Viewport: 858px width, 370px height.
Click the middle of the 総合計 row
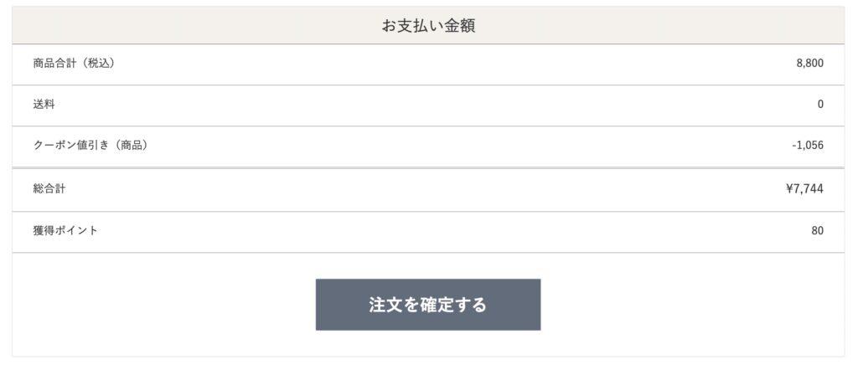click(x=427, y=189)
